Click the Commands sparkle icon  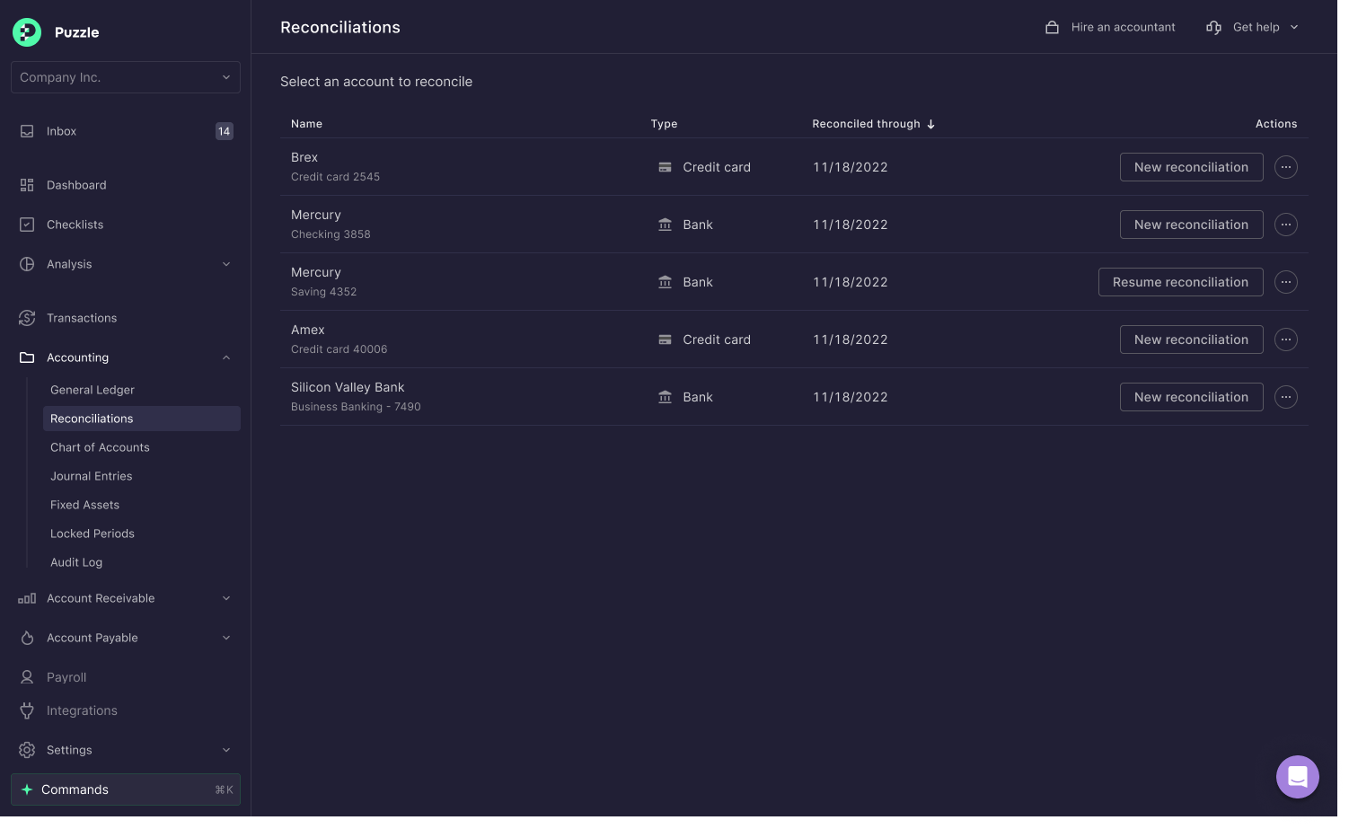pyautogui.click(x=27, y=789)
